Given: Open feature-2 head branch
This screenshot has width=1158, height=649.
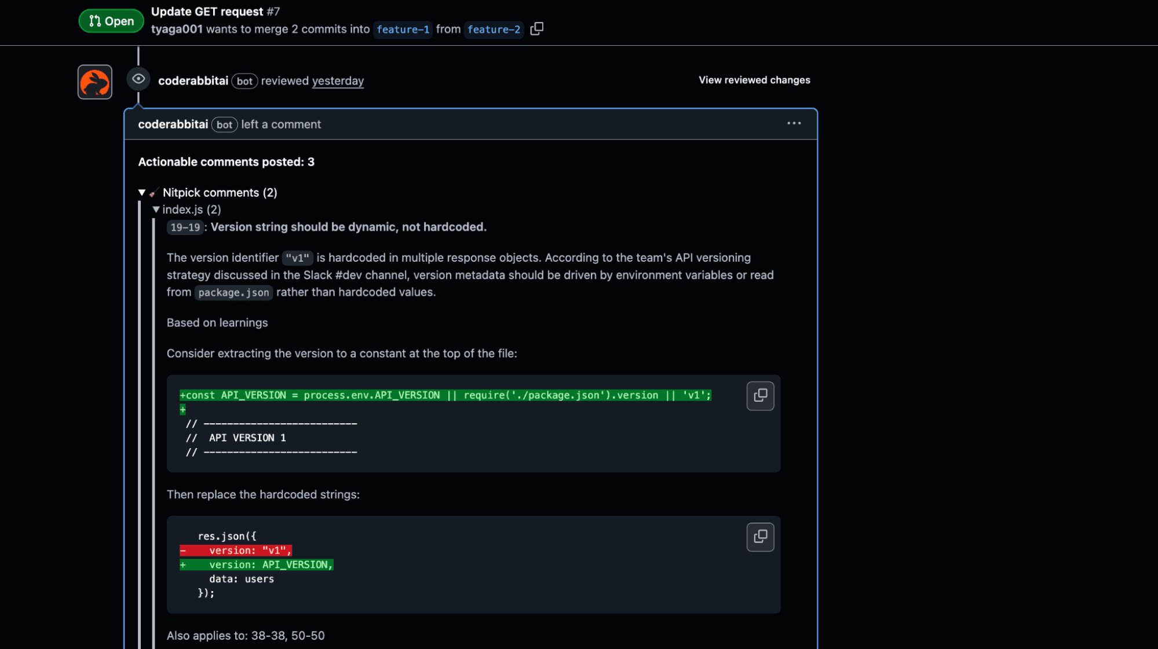Looking at the screenshot, I should click(494, 30).
